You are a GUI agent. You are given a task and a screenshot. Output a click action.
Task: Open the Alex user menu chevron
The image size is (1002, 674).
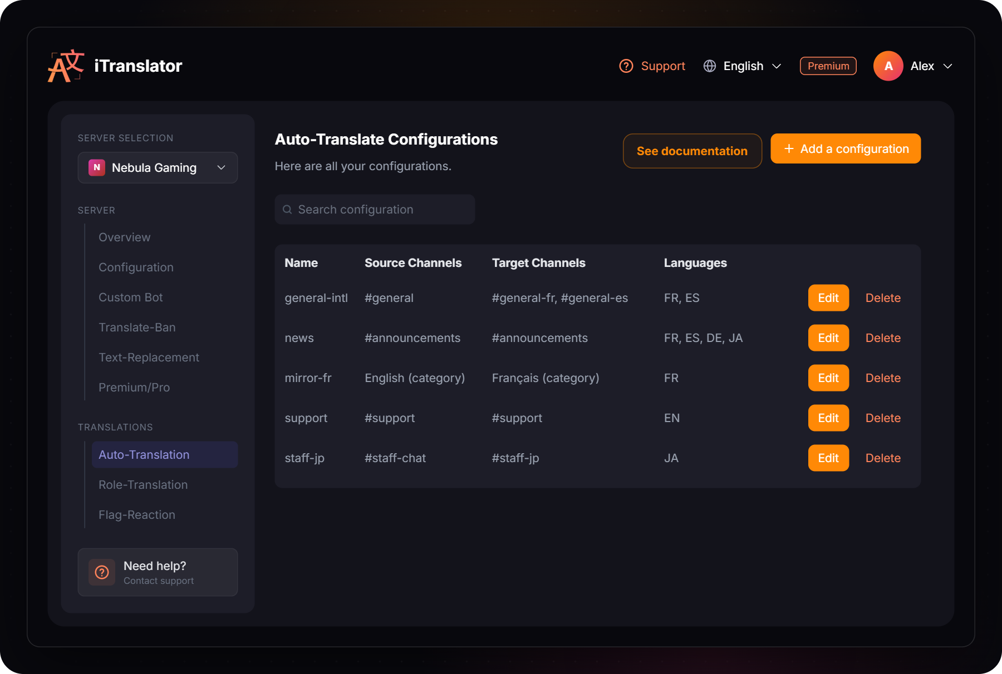click(x=947, y=66)
